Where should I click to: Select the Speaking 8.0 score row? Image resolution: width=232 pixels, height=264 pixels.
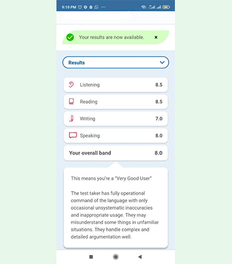tap(115, 136)
